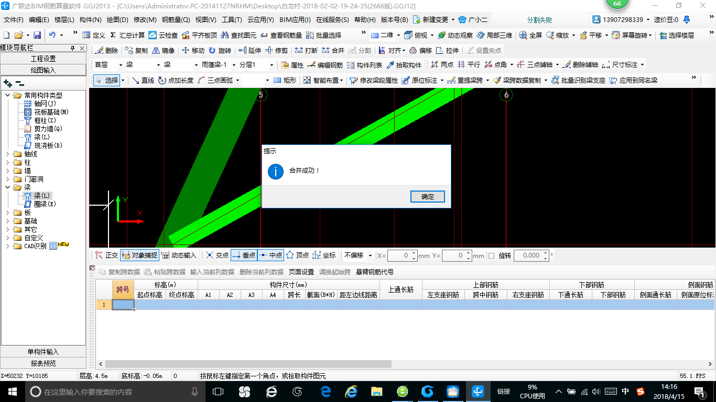Expand the CAD识别 tree folder
This screenshot has height=402, width=716.
[8, 246]
